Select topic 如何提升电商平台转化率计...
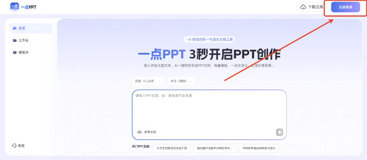Viewport: 367px width, 160px height. click(x=215, y=148)
